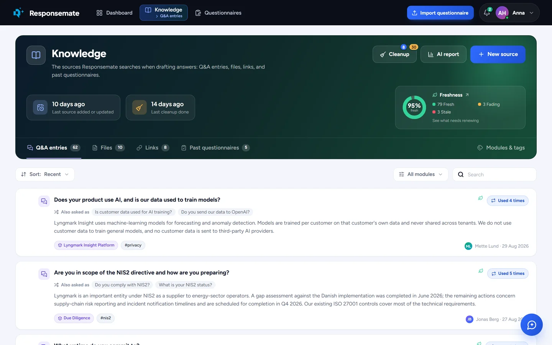Select 'Do you comply with NIS2?' chip
This screenshot has width=552, height=345.
tap(122, 285)
